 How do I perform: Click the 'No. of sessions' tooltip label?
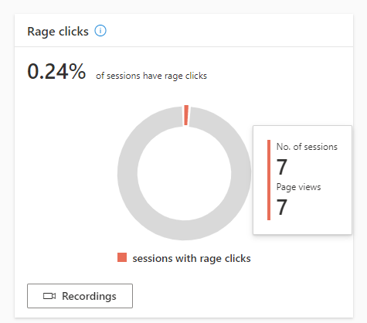click(307, 147)
